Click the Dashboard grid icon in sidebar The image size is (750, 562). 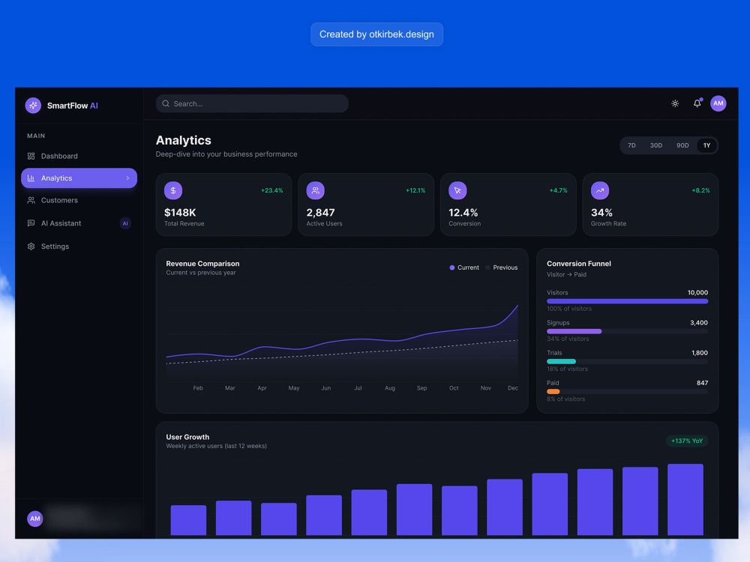point(31,157)
